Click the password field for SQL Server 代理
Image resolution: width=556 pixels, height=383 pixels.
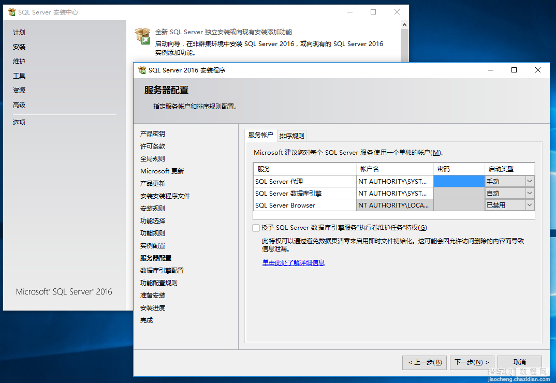point(459,181)
